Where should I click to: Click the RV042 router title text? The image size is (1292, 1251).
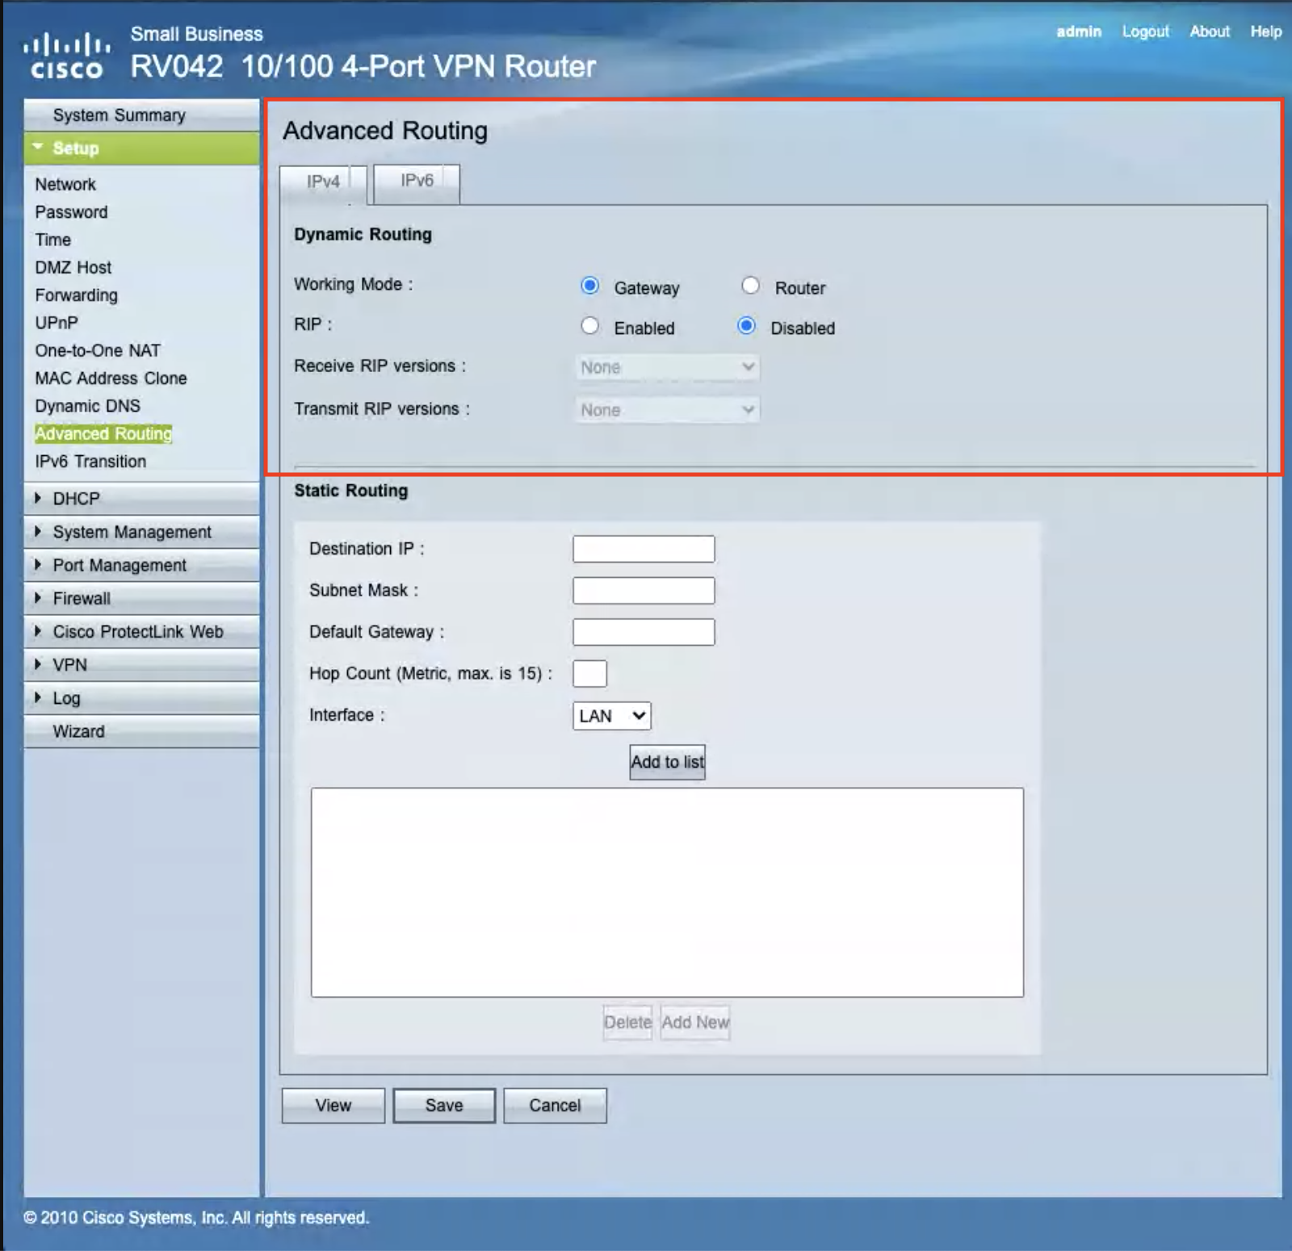[x=363, y=66]
